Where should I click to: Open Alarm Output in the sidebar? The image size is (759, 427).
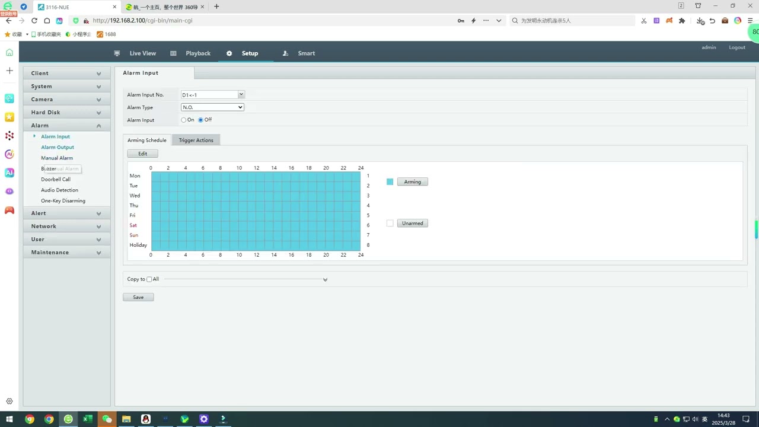click(58, 147)
